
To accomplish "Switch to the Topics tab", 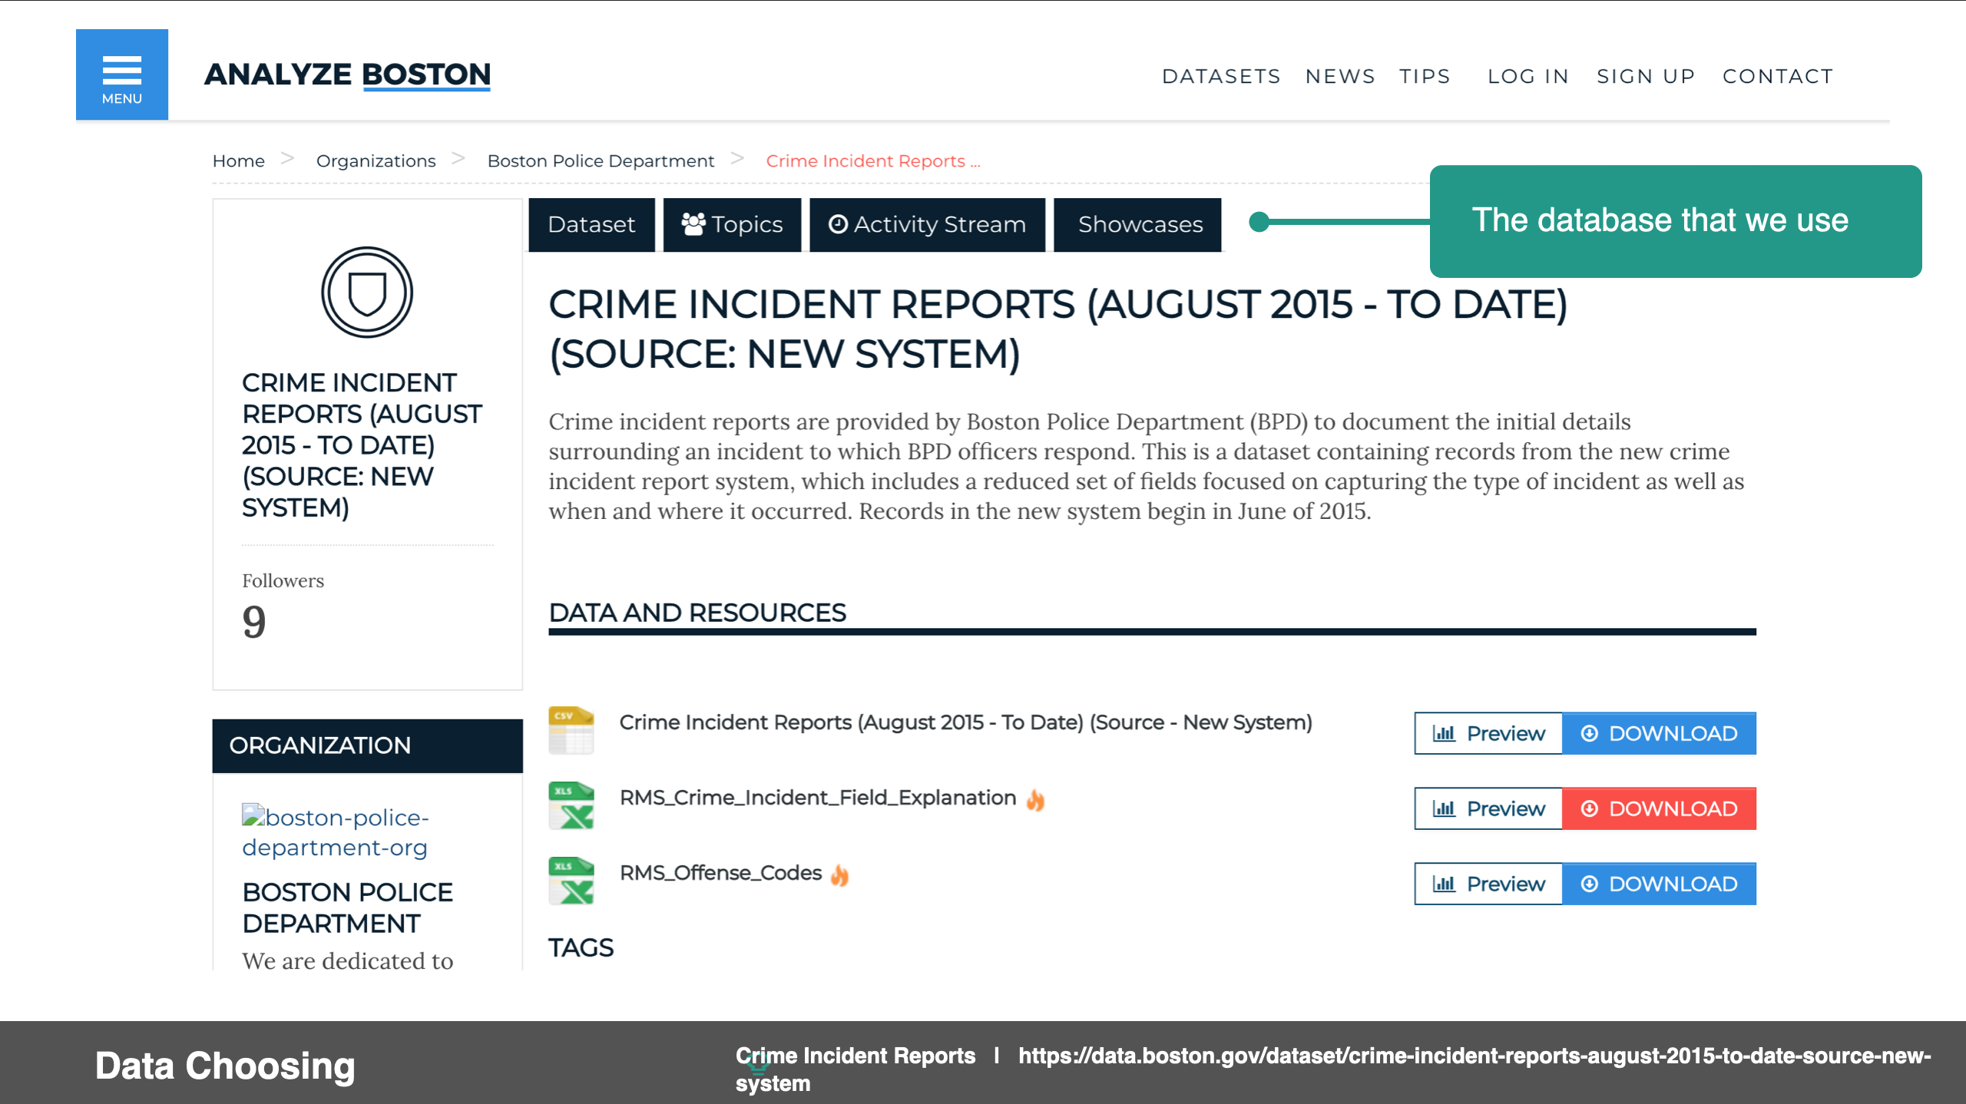I will tap(732, 224).
